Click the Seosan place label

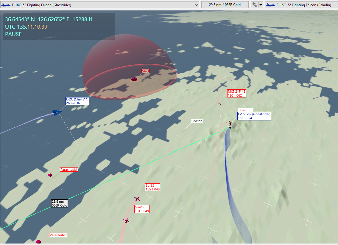coord(197,121)
